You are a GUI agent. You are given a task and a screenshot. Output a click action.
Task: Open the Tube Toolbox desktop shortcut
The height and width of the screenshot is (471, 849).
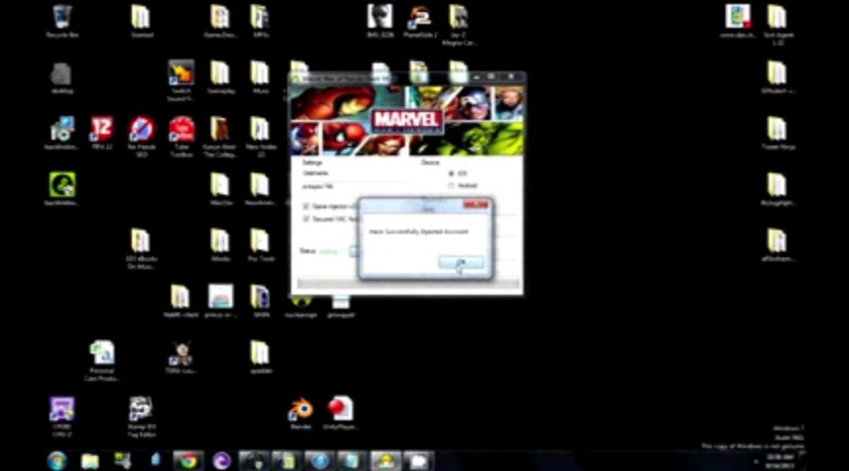click(x=181, y=136)
